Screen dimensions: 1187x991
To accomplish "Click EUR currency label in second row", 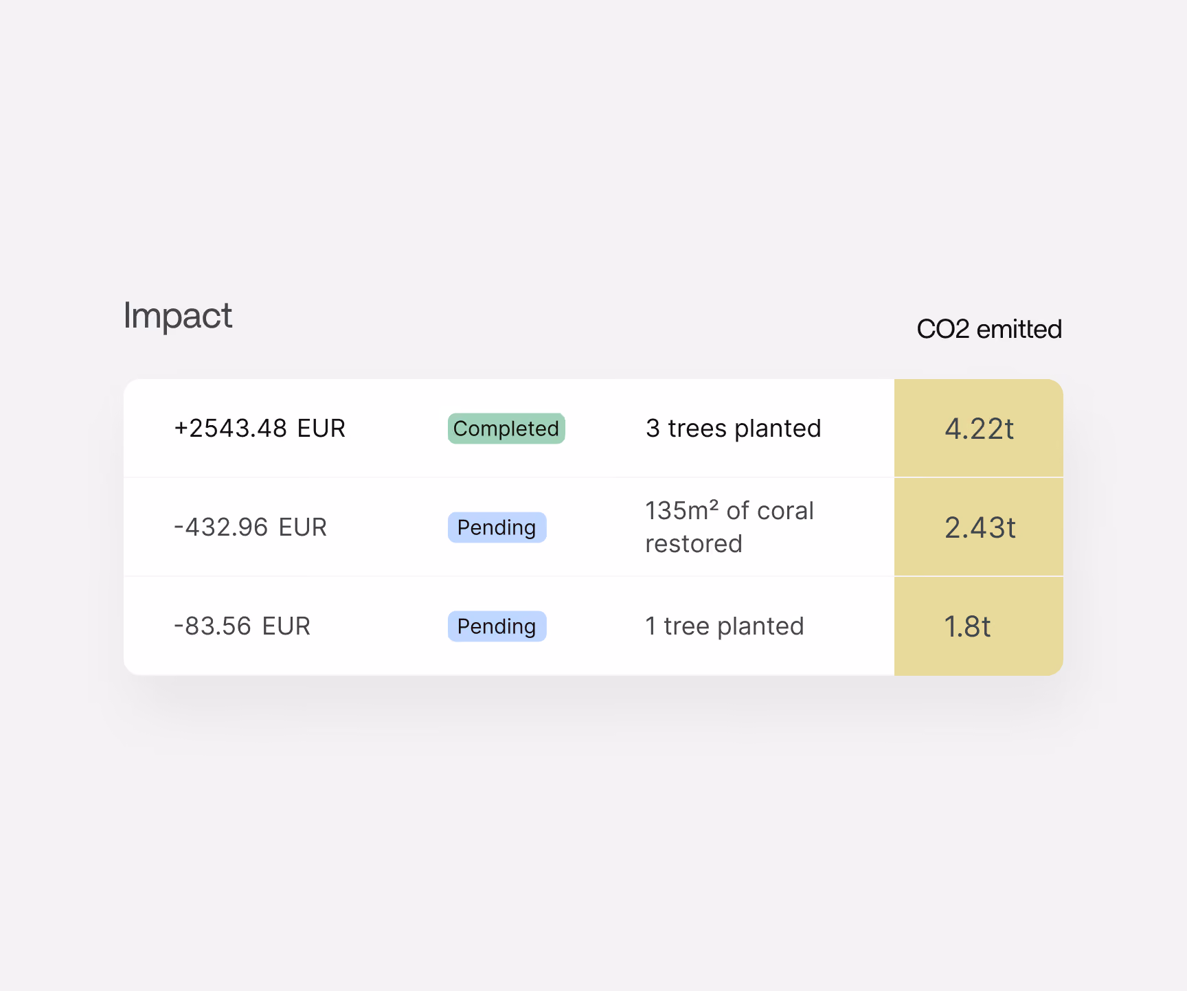I will [x=303, y=527].
